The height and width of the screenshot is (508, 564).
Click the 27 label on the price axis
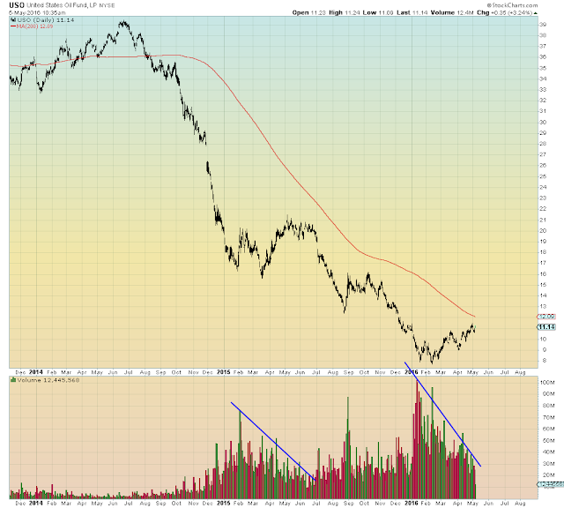point(543,155)
